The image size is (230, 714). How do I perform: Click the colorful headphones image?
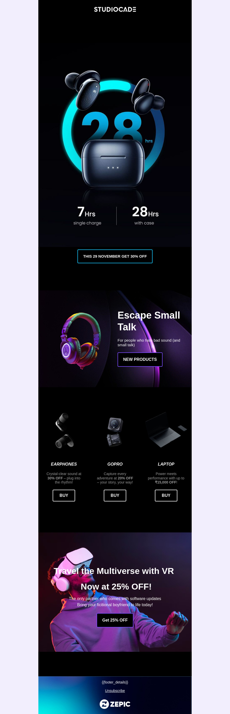[81, 340]
